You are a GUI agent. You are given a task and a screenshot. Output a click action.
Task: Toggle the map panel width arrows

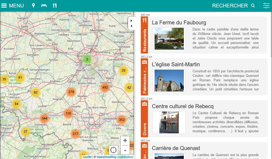tap(131, 23)
